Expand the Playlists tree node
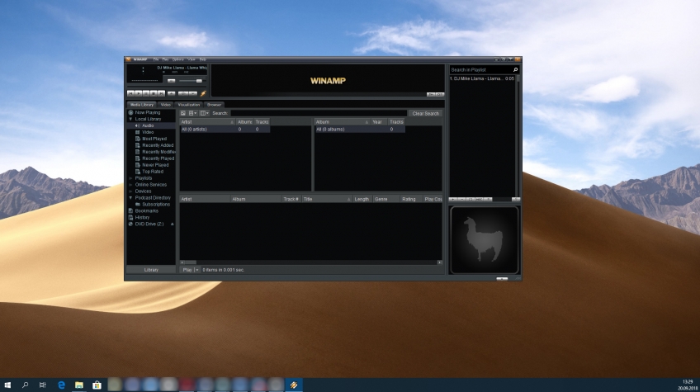700x392 pixels. 130,178
